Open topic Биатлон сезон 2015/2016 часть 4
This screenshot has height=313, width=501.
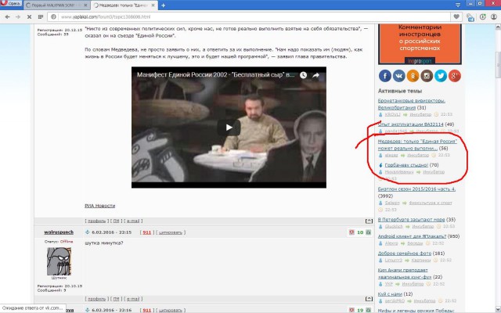(x=416, y=189)
